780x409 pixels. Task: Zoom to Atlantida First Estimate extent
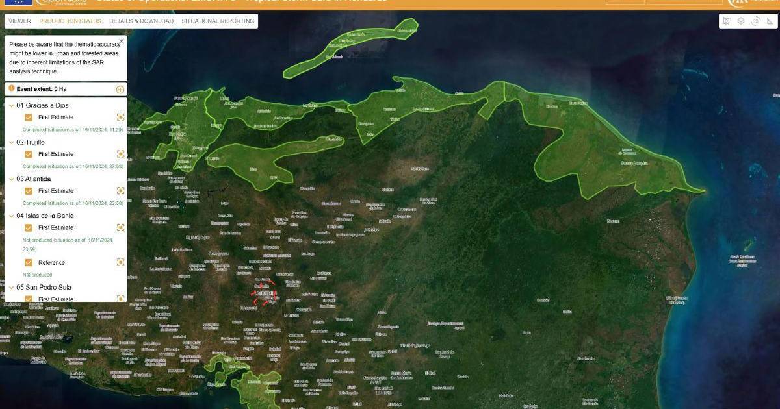[x=120, y=191]
